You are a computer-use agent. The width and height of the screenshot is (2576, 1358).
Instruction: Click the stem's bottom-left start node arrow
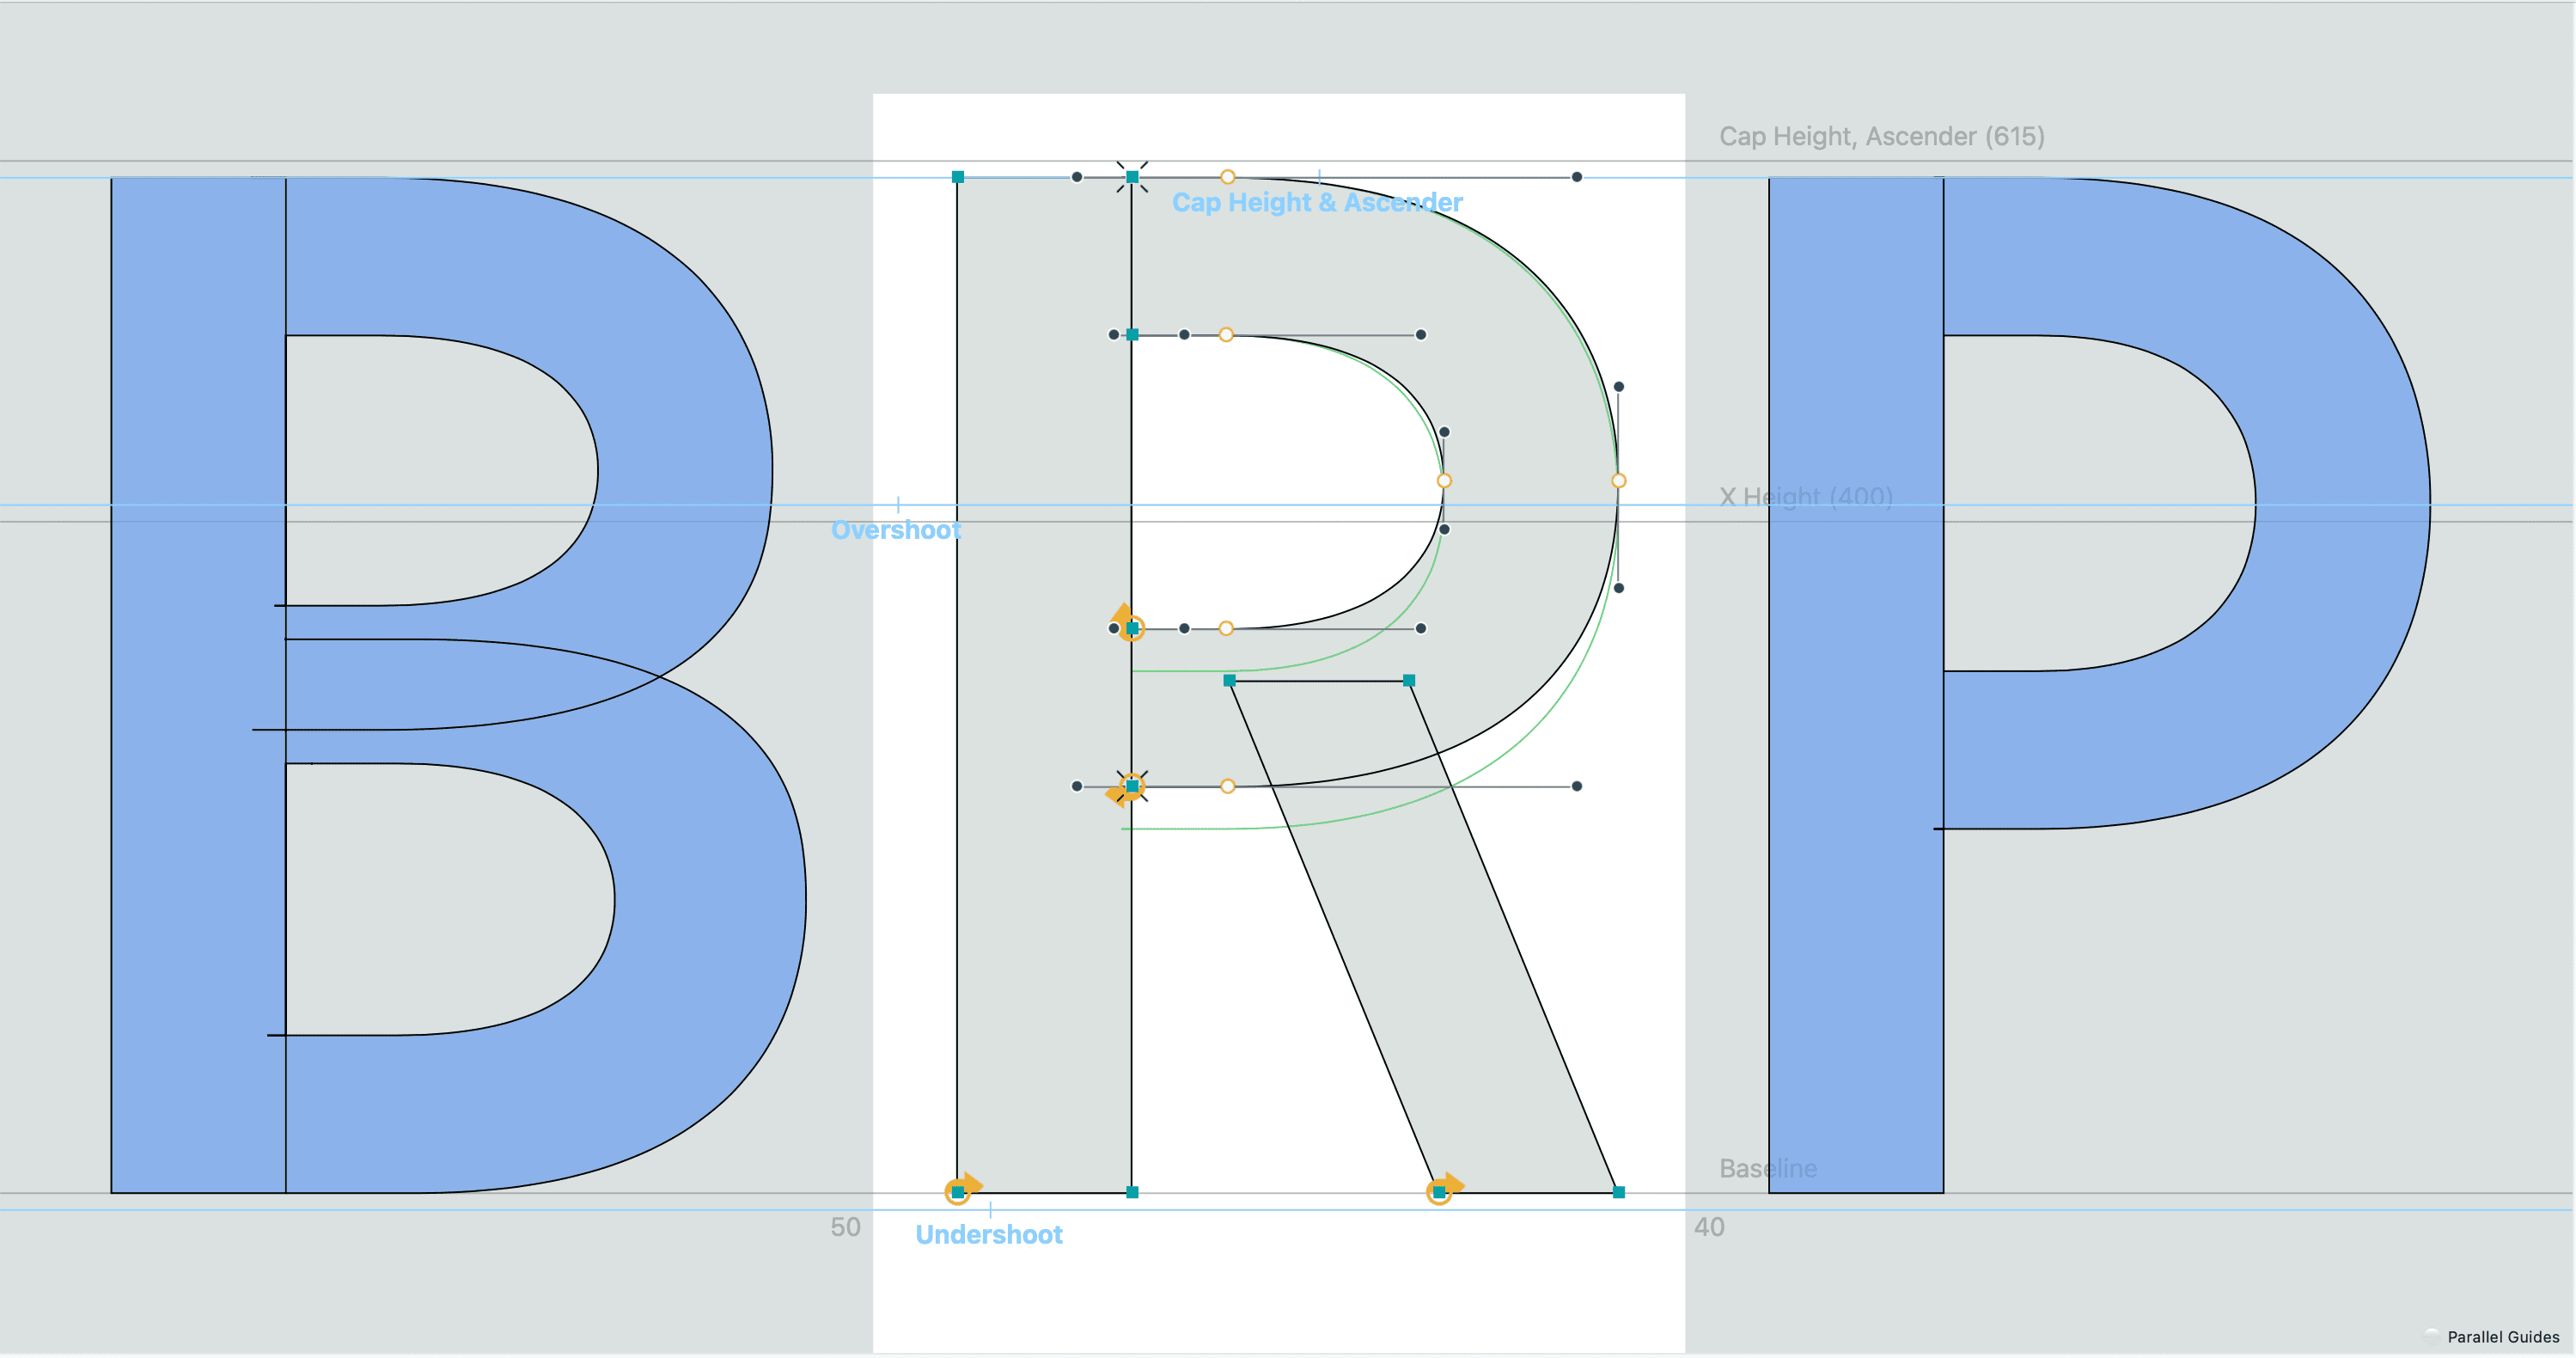tap(957, 1192)
